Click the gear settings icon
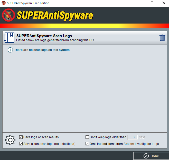Image resolution: width=169 pixels, height=160 pixels. (x=10, y=140)
